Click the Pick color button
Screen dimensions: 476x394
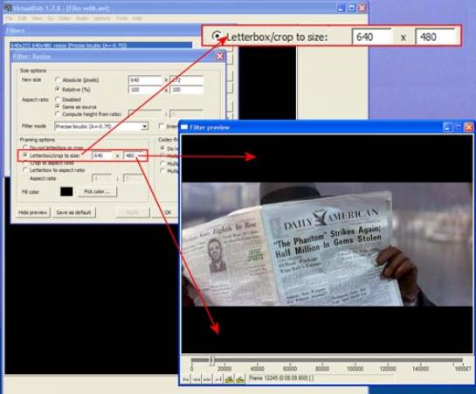[x=97, y=191]
